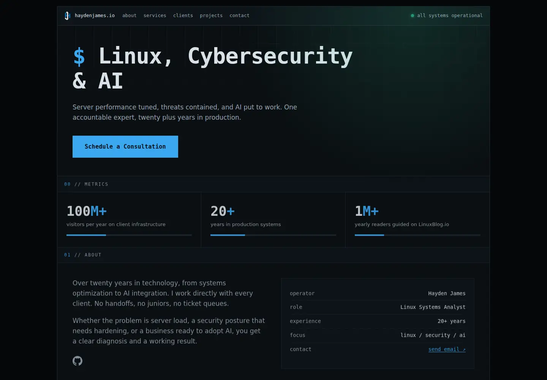Click the haydenjames.io logo icon
This screenshot has width=547, height=380.
(x=67, y=16)
